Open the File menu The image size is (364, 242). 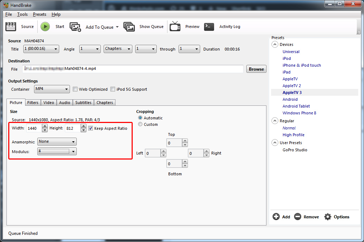(x=9, y=14)
